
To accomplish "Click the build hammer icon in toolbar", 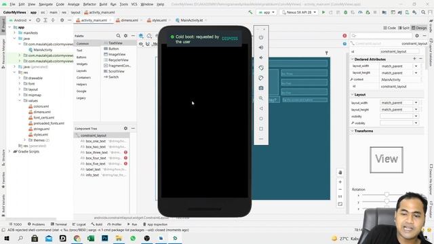I will click(x=250, y=12).
